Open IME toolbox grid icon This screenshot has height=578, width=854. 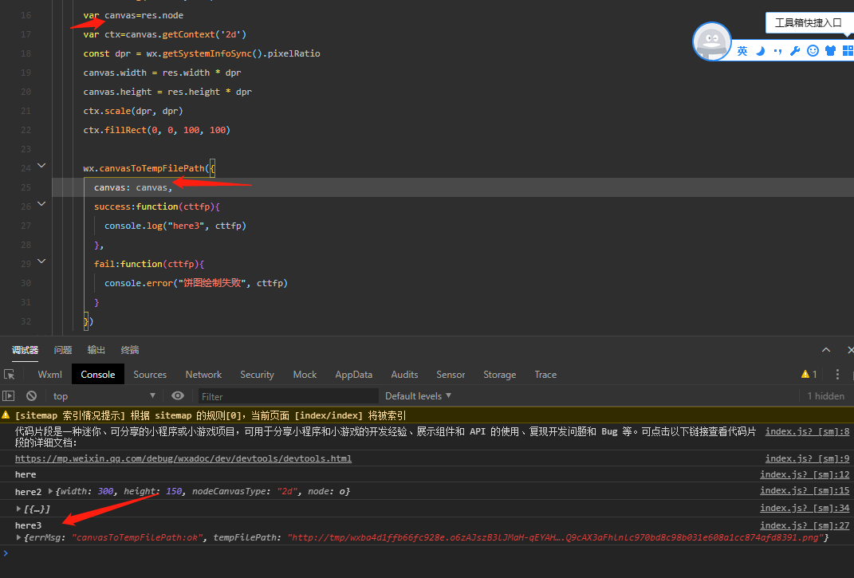click(x=848, y=51)
